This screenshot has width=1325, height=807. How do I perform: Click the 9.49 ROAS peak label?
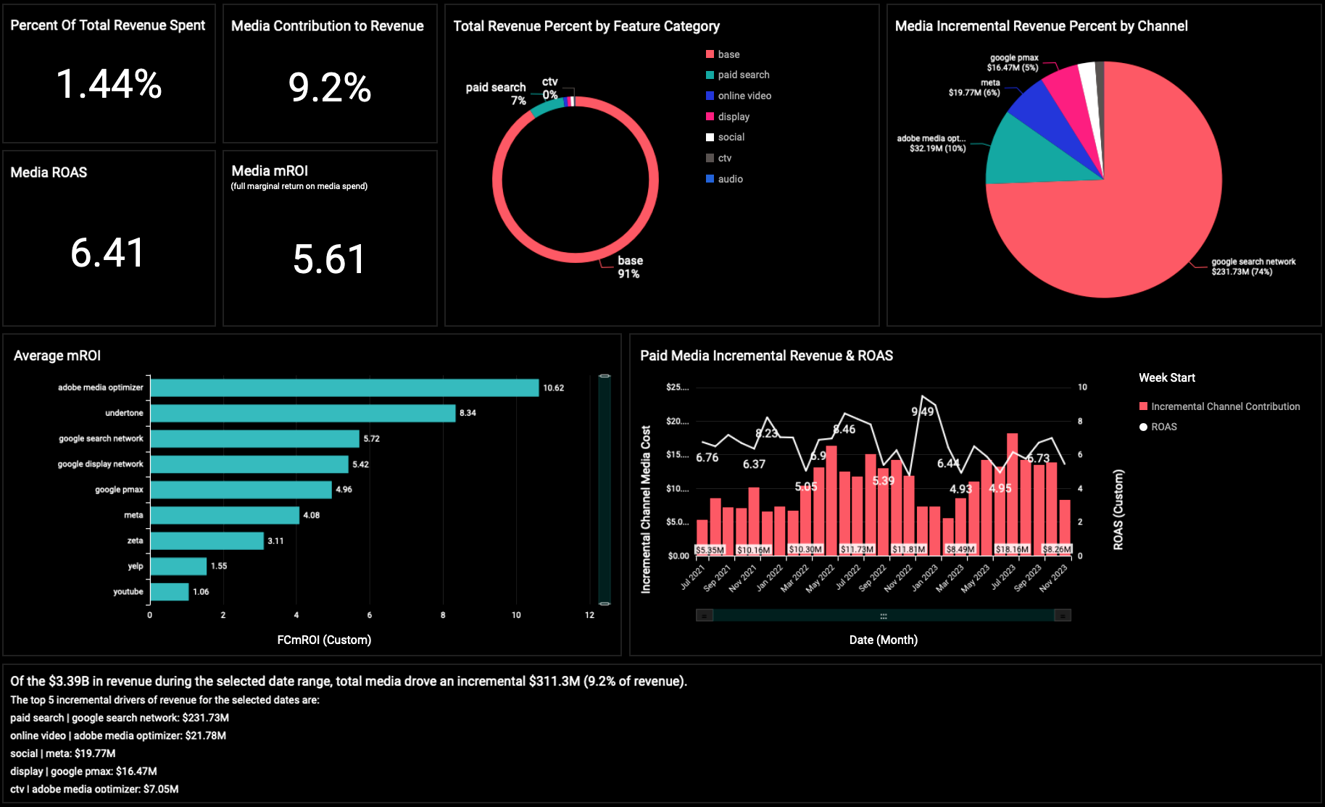923,411
